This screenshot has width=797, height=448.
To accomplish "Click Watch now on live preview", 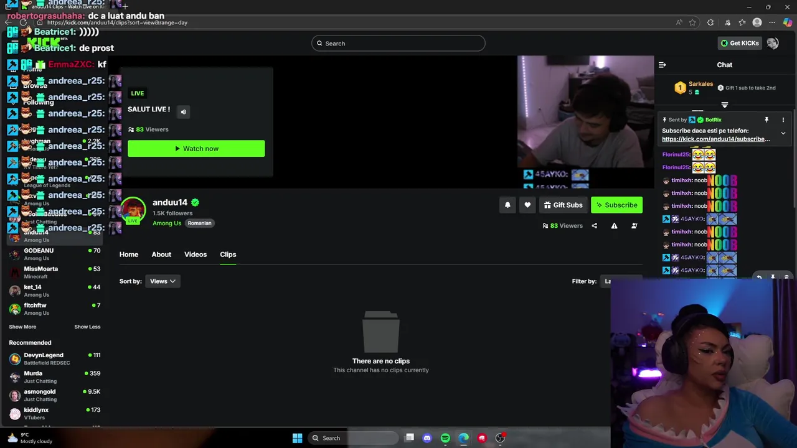I will tap(196, 149).
